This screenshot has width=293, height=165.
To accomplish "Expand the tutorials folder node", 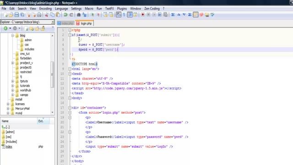I will tap(12, 86).
